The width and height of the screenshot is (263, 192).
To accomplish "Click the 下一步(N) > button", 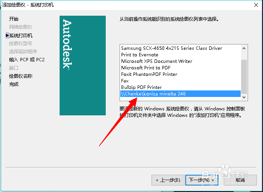I will point(202,180).
